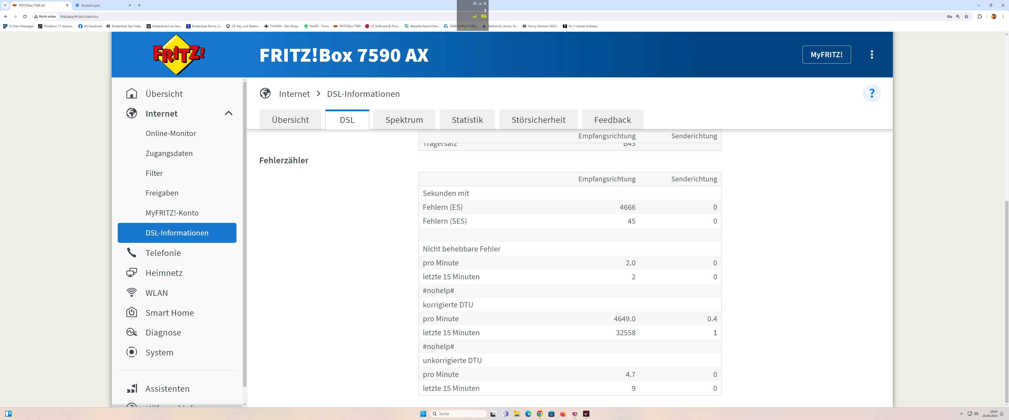The height and width of the screenshot is (420, 1009).
Task: Click the WLAN wifi icon
Action: [x=132, y=293]
